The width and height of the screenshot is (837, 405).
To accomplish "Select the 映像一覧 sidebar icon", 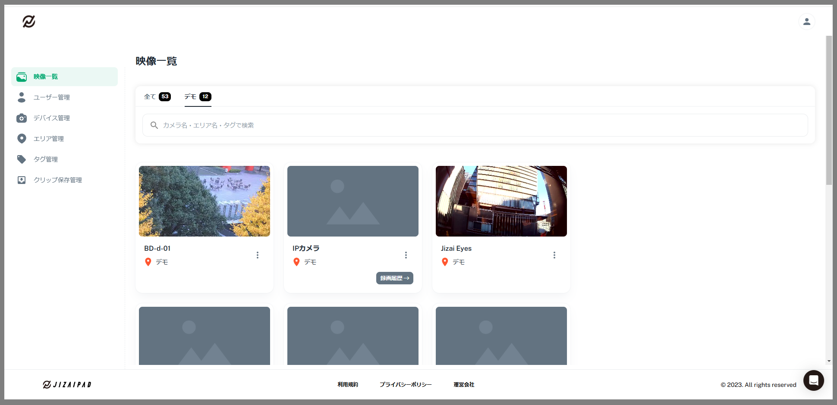I will point(22,77).
